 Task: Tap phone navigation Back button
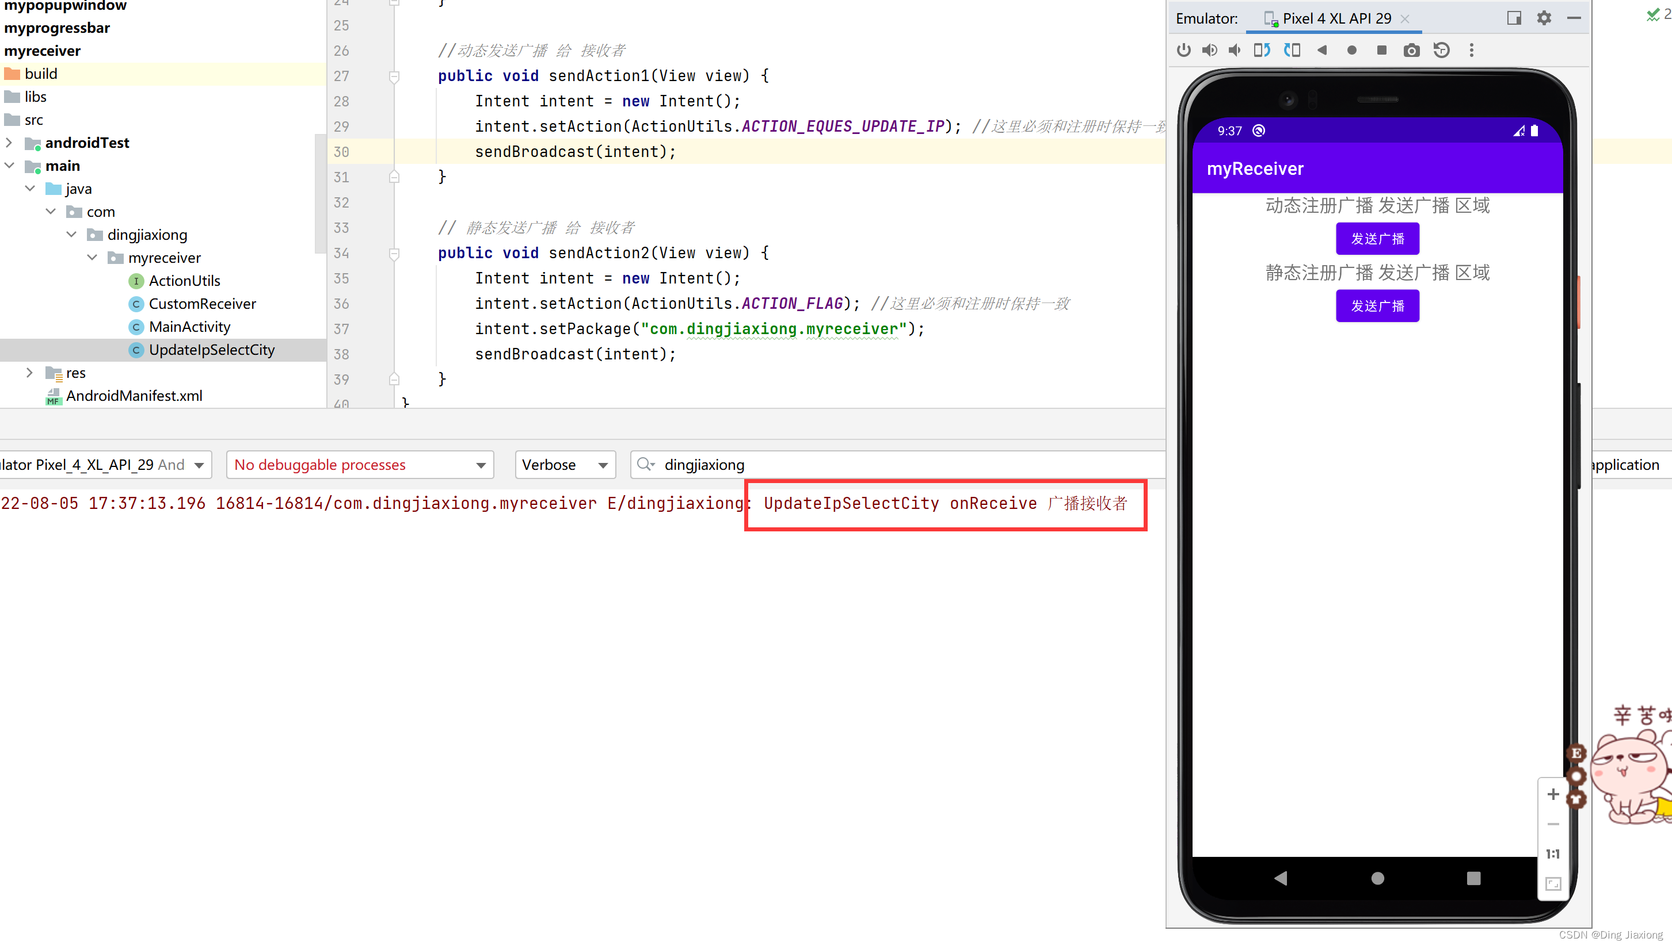(1281, 879)
